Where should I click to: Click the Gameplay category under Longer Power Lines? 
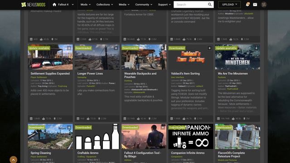pyautogui.click(x=82, y=77)
